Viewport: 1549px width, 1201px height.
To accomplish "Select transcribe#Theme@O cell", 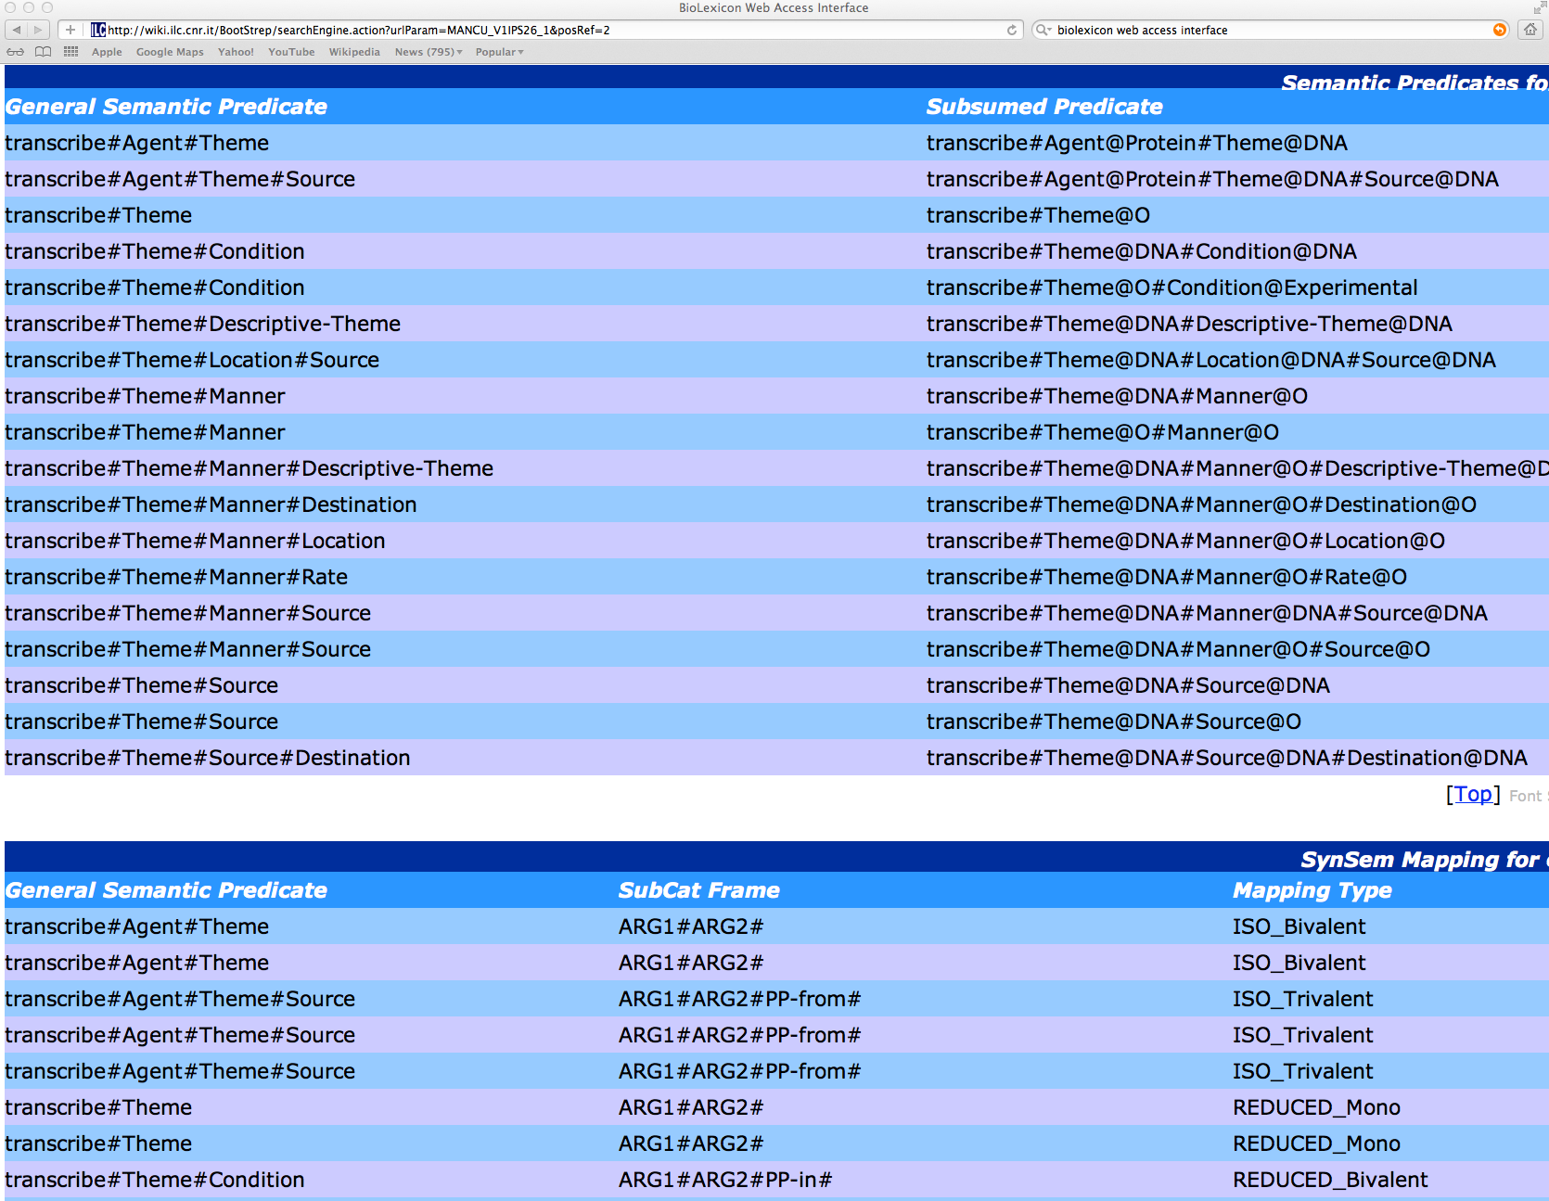I will pos(1038,215).
